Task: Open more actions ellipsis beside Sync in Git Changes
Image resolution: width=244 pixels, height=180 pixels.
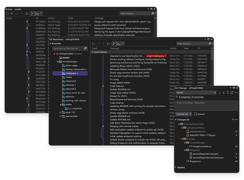Action: [236, 93]
